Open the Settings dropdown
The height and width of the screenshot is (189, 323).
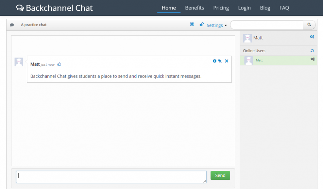click(217, 25)
